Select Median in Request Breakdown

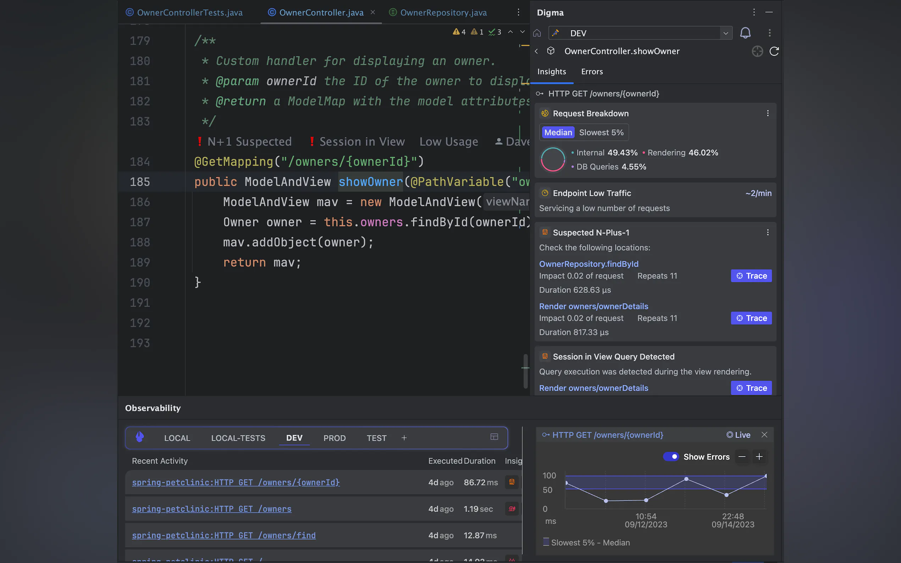tap(558, 132)
